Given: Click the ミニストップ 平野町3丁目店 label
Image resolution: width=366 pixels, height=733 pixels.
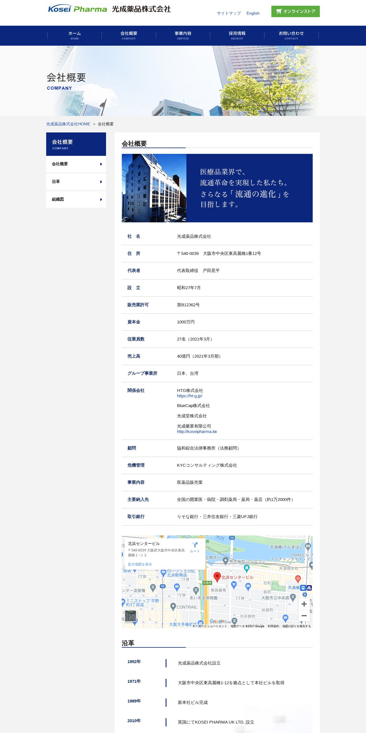Looking at the screenshot, I should point(143,603).
